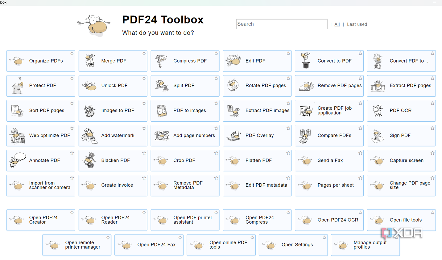Viewport: 442px width, 260px height.
Task: Click the Compare PDFs icon
Action: click(306, 136)
